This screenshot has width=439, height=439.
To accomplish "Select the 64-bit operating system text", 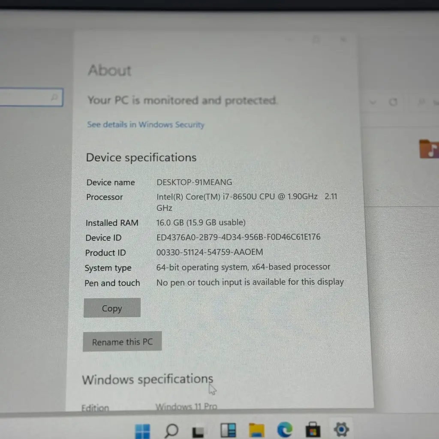I will point(243,267).
